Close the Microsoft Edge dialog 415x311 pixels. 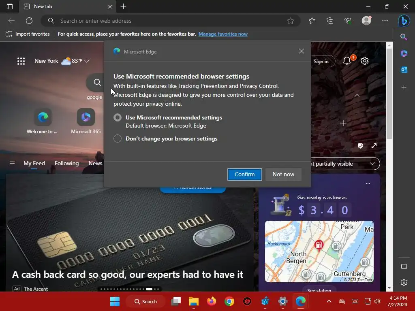pos(301,51)
